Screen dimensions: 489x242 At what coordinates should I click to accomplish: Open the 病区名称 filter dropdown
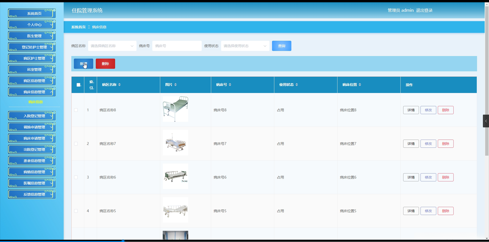112,46
